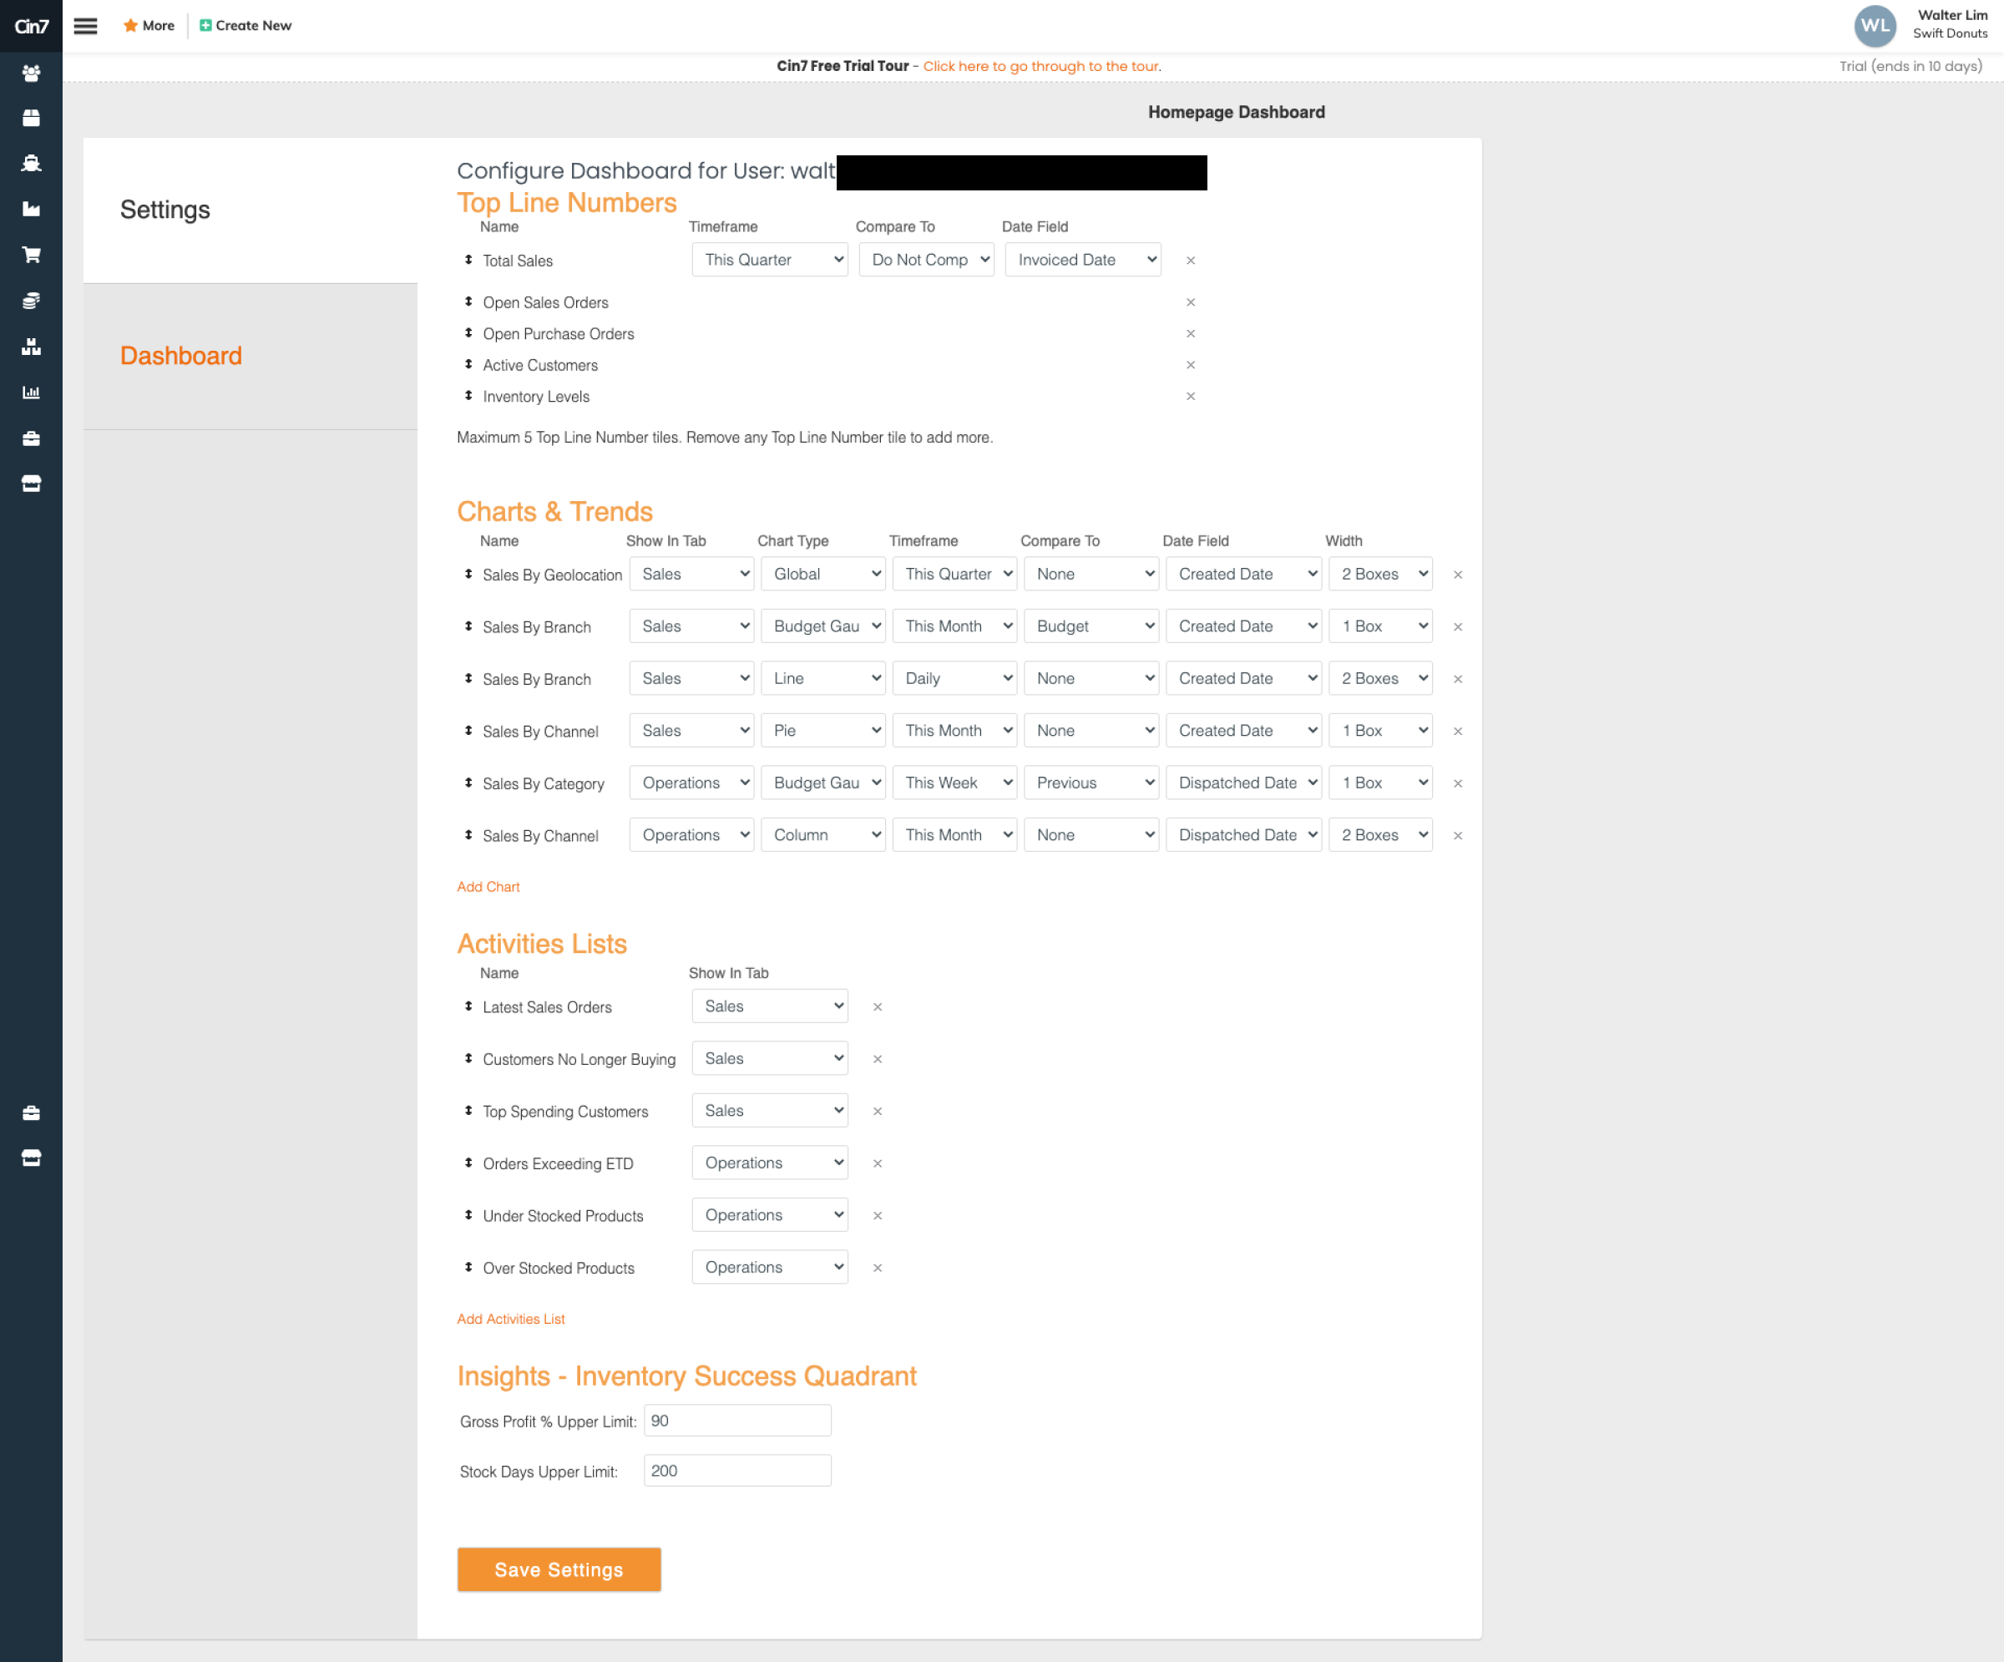Open Top Spending Customers tab dropdown
The height and width of the screenshot is (1662, 2004).
coord(770,1110)
